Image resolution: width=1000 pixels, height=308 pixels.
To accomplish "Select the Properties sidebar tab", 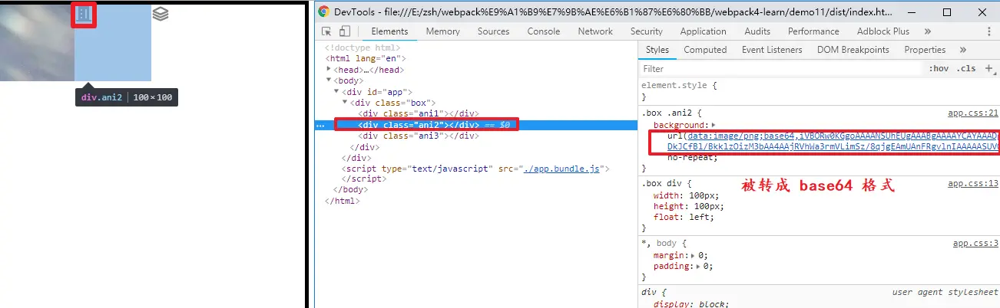I will pyautogui.click(x=925, y=50).
